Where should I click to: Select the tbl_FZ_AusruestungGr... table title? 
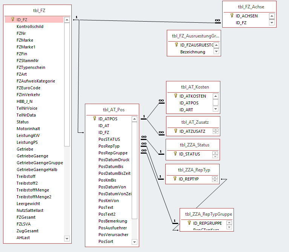(195, 36)
